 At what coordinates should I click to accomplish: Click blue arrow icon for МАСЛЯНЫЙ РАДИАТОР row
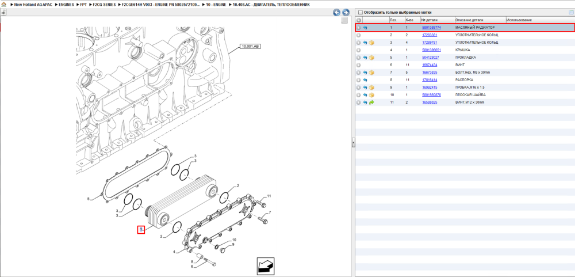[x=365, y=28]
